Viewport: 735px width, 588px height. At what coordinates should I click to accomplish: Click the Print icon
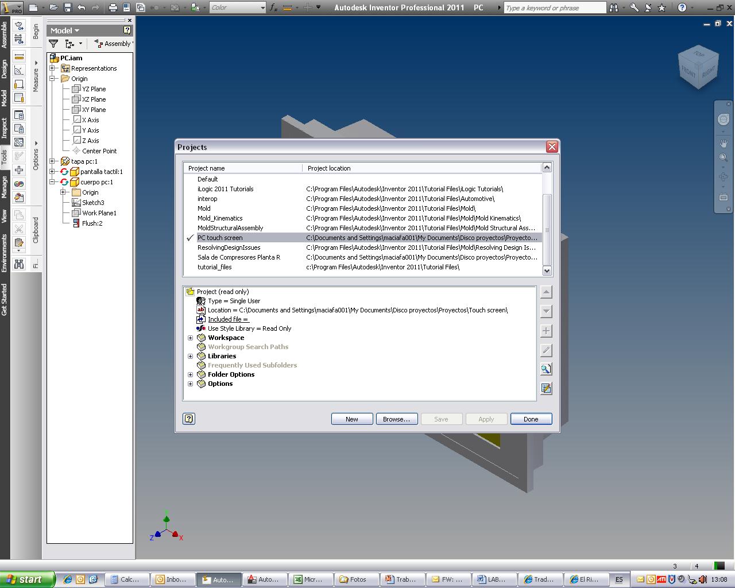(113, 7)
